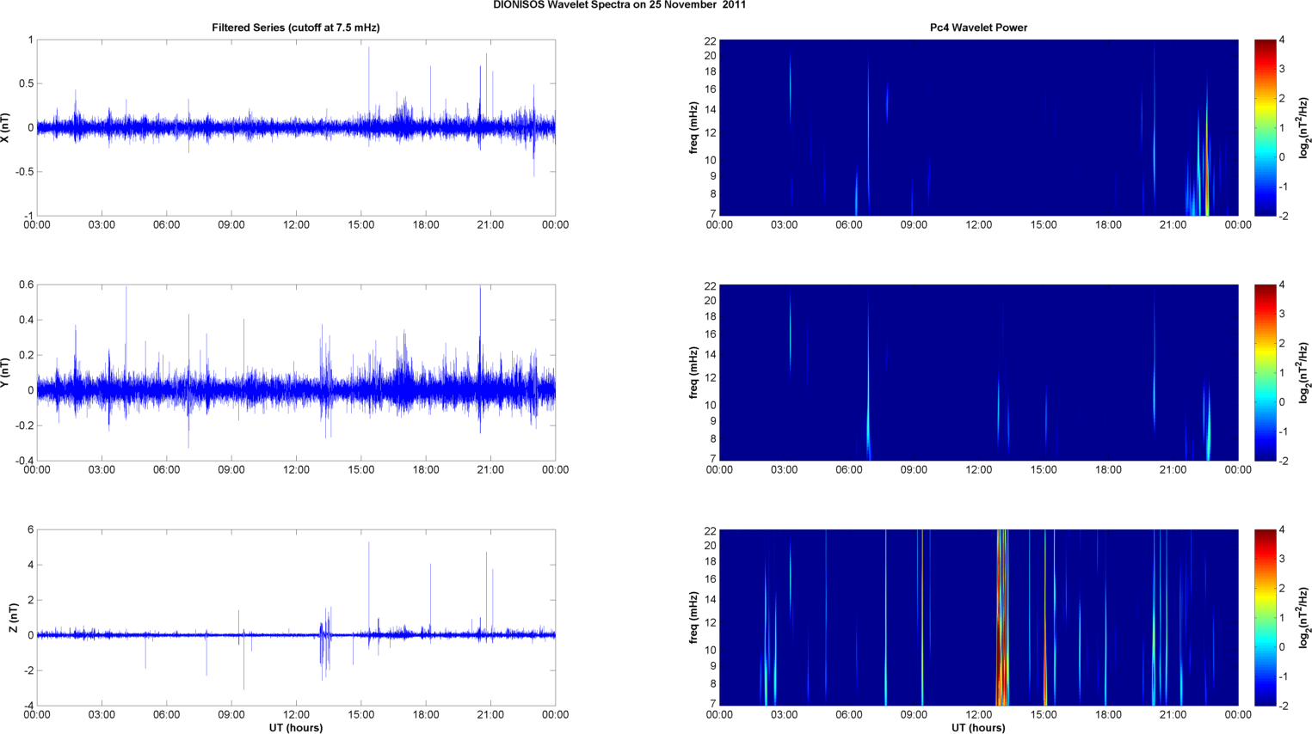Click the middle wavelet power colorbar

click(x=1265, y=372)
